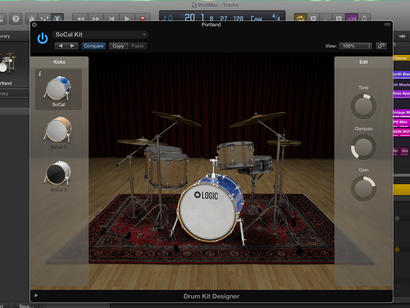Open the 4/4 time signature menu
410x308 pixels.
click(x=276, y=17)
